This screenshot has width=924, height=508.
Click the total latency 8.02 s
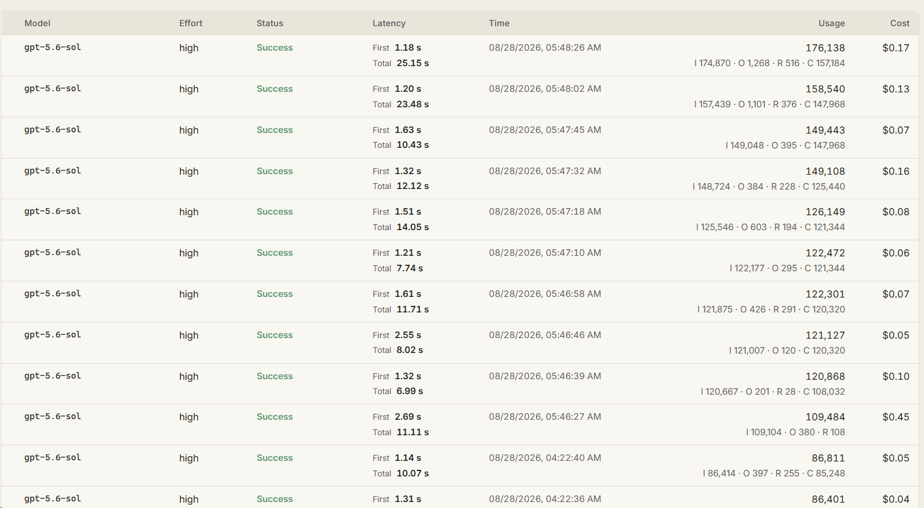click(410, 350)
